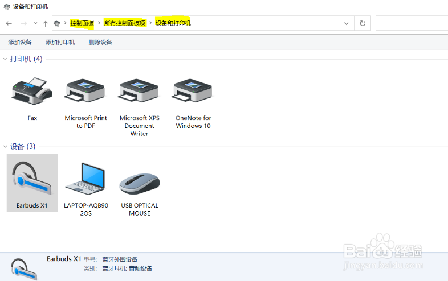Open the recent locations dropdown arrow
Screen dimensions: 448x281
pos(35,23)
